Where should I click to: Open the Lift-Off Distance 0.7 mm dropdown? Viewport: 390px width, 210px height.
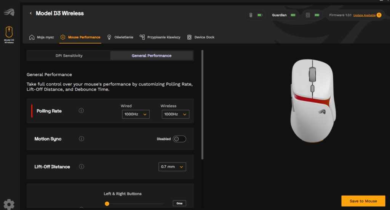point(172,167)
